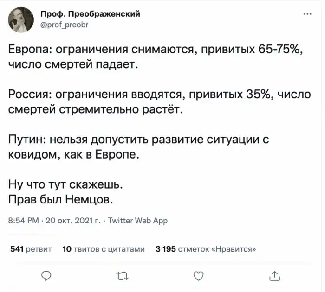325x292 pixels.
Task: Click the words число смертей падает
Action: (x=74, y=65)
